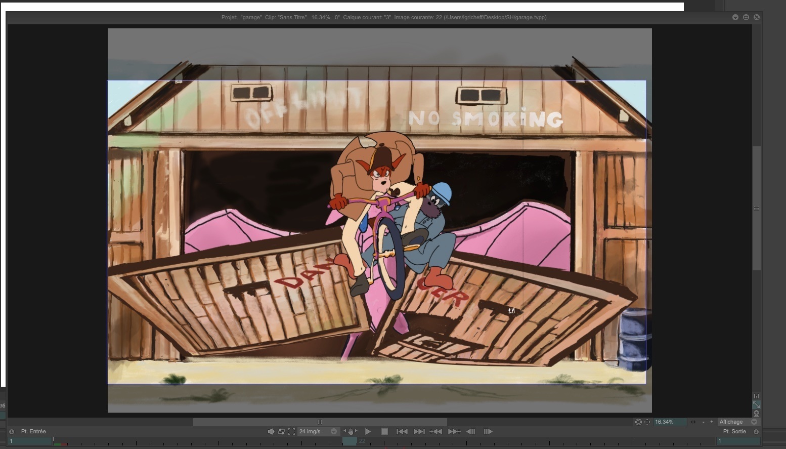Set Pt. Sortie mark-out arrow button
Image resolution: width=786 pixels, height=449 pixels.
756,432
